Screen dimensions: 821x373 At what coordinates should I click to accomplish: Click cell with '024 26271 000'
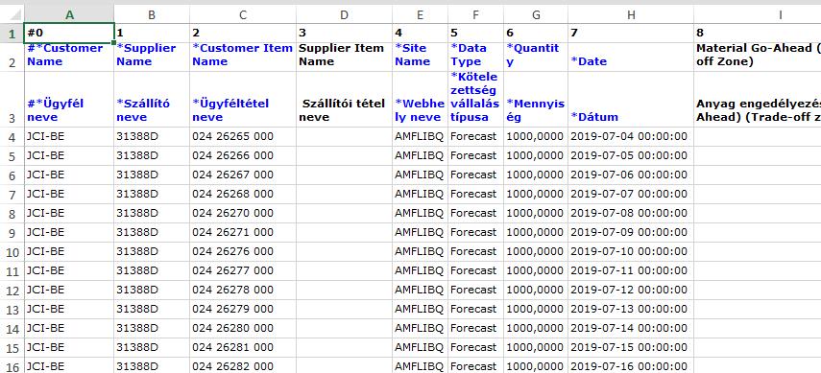(x=243, y=232)
